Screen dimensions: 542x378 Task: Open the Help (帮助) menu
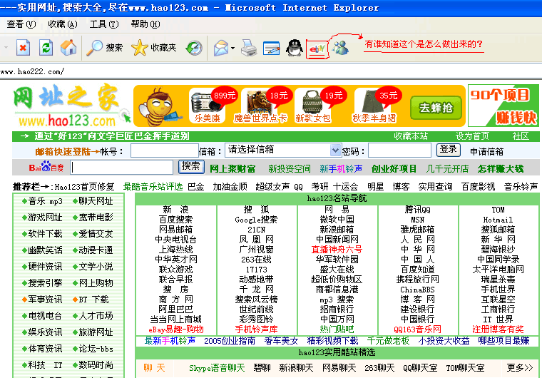[x=145, y=24]
